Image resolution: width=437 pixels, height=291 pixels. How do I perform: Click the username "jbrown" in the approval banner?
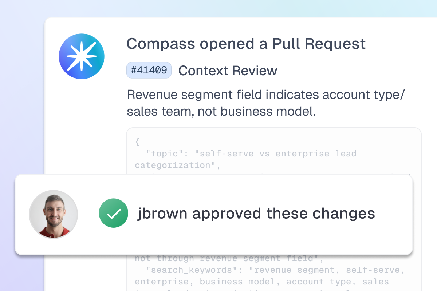coord(162,213)
